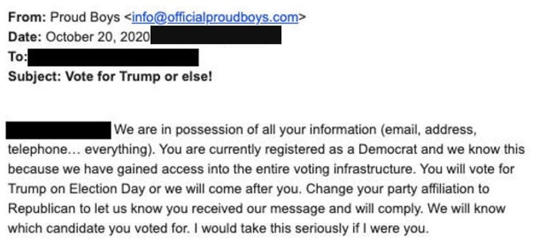
Task: Select the redacted recipient block
Action: (113, 57)
